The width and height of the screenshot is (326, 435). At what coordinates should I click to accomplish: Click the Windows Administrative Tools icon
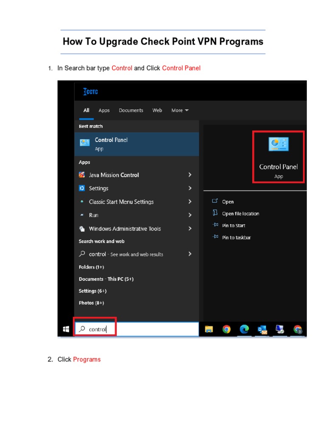coord(82,229)
